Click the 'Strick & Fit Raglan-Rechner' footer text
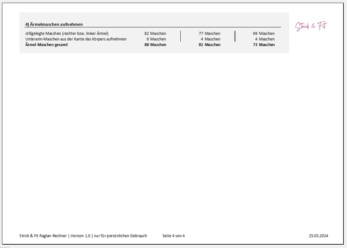 point(43,236)
